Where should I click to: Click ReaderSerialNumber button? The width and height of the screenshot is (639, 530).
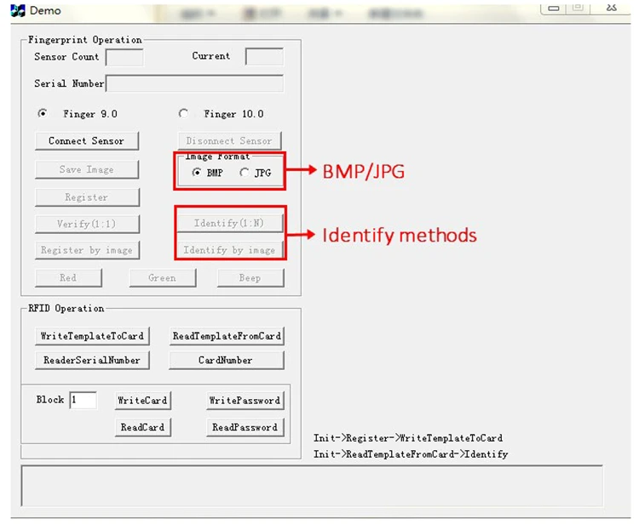[92, 360]
